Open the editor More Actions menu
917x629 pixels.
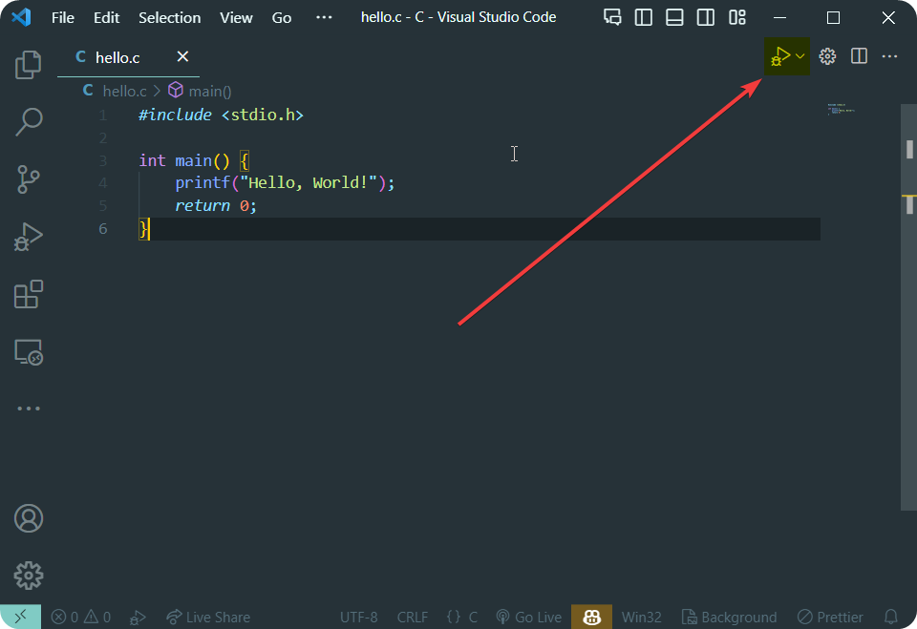coord(888,56)
